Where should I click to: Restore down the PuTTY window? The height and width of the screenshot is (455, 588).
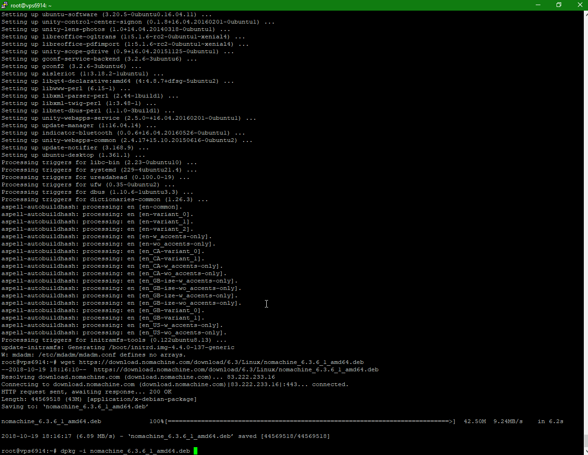[x=559, y=5]
